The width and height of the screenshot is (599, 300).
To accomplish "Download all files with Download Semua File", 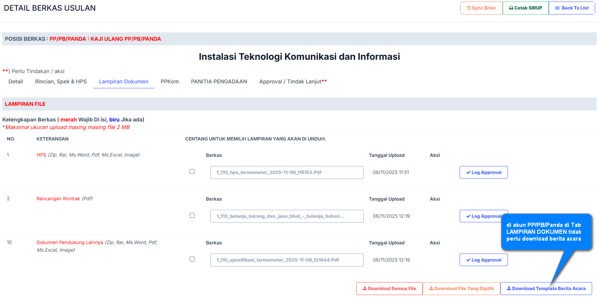I will (389, 289).
